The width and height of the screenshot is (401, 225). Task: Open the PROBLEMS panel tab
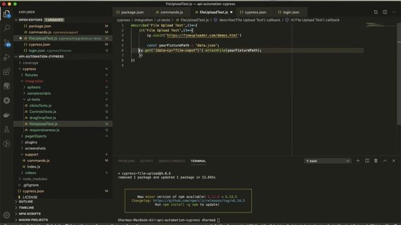(x=127, y=161)
